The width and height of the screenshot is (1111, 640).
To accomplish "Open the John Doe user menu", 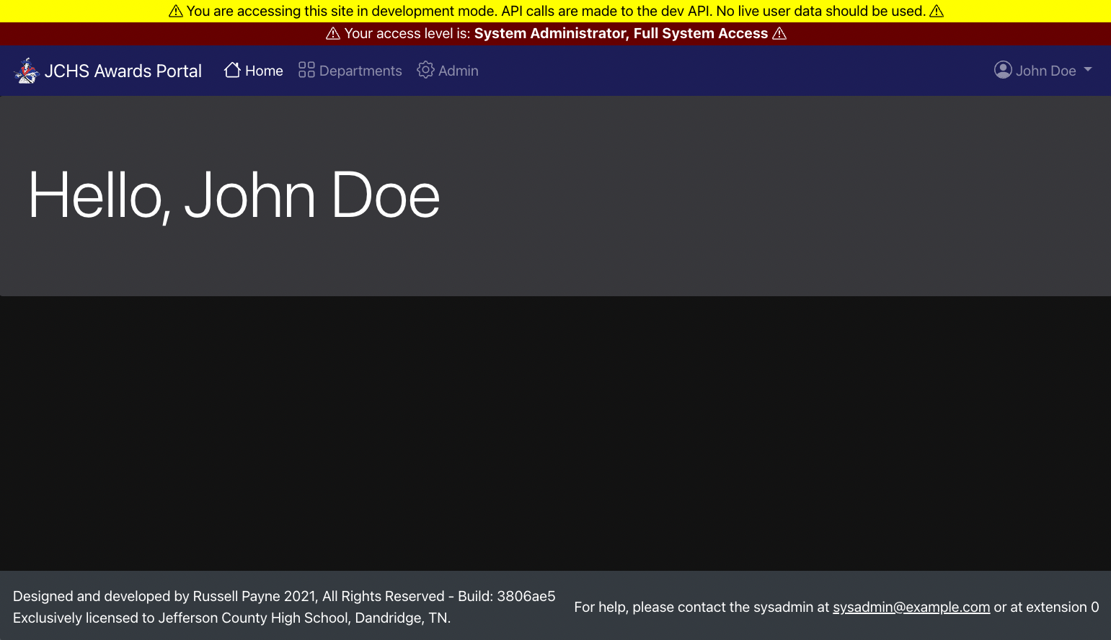I will (x=1045, y=71).
